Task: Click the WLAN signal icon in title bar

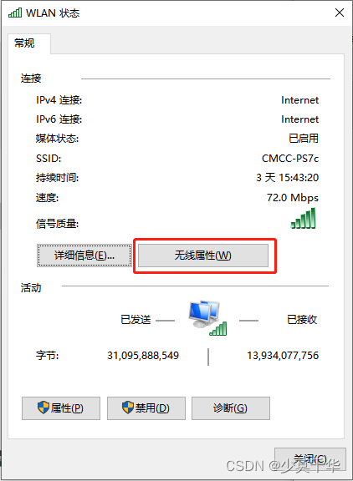Action: point(15,13)
